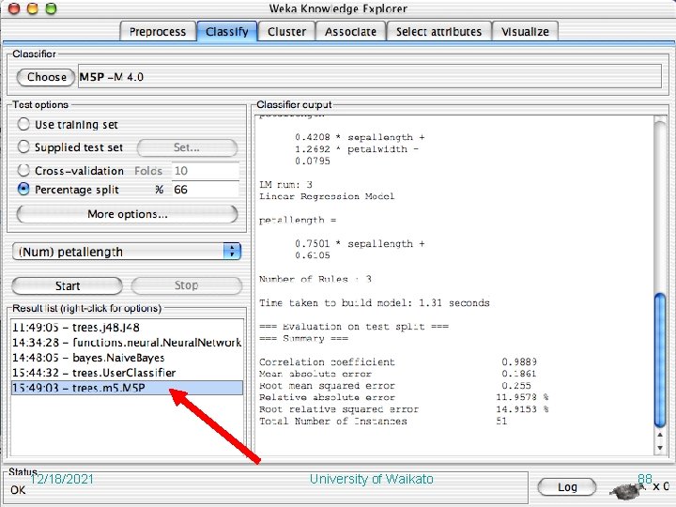Click the cross-validation Folds field

pos(206,171)
